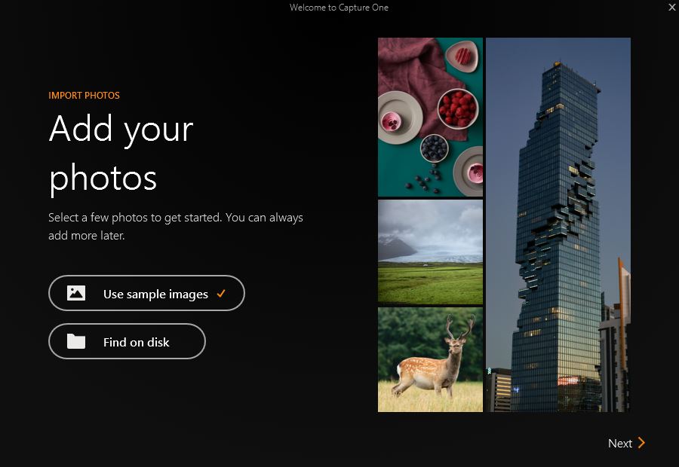
Task: Click the Add your photos heading
Action: (121, 154)
